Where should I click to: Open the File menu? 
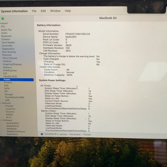[34, 11]
